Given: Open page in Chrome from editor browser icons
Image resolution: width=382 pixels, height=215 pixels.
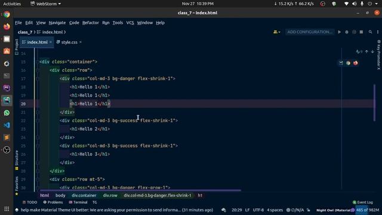Looking at the screenshot, I should click(348, 63).
